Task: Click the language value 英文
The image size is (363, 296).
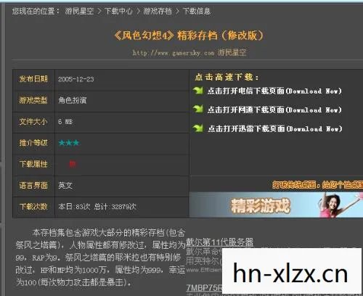Action: 65,186
